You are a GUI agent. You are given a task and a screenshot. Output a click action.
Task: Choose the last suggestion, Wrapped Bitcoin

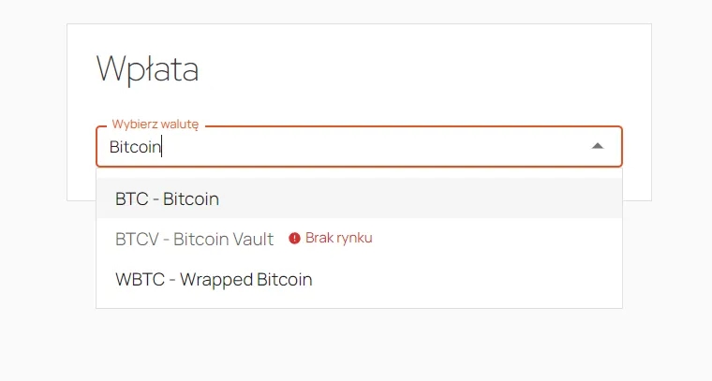pos(359,279)
